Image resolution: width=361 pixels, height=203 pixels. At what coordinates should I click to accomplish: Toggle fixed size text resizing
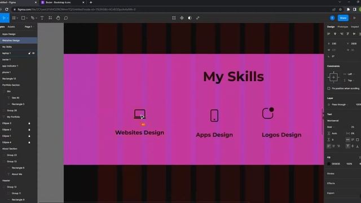(x=357, y=140)
